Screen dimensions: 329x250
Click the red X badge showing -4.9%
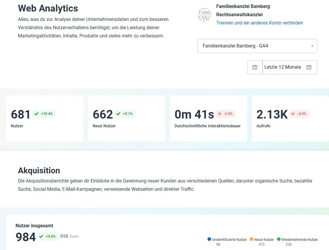[x=299, y=114]
